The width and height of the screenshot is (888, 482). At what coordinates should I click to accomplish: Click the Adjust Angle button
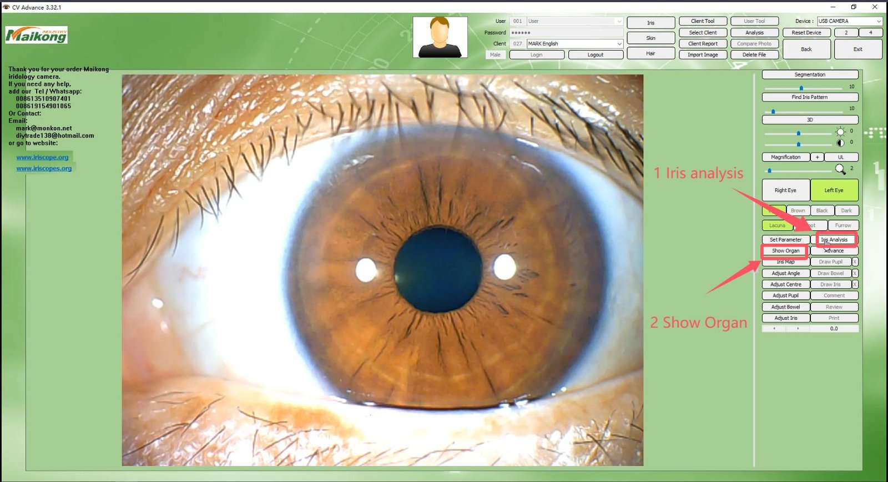[x=785, y=273]
